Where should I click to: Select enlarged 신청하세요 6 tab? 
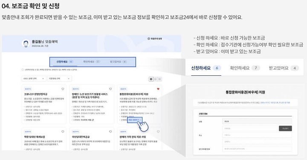pos(206,68)
